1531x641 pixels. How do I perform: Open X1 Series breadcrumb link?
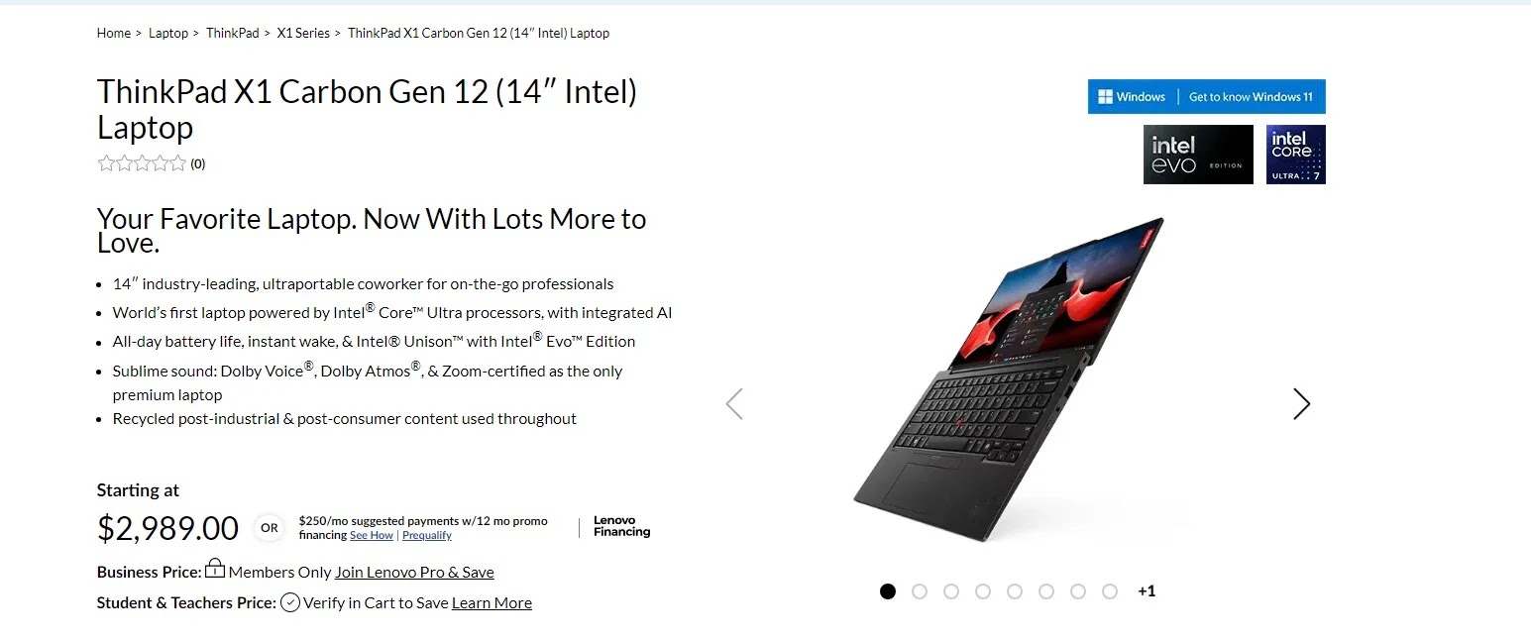[303, 33]
